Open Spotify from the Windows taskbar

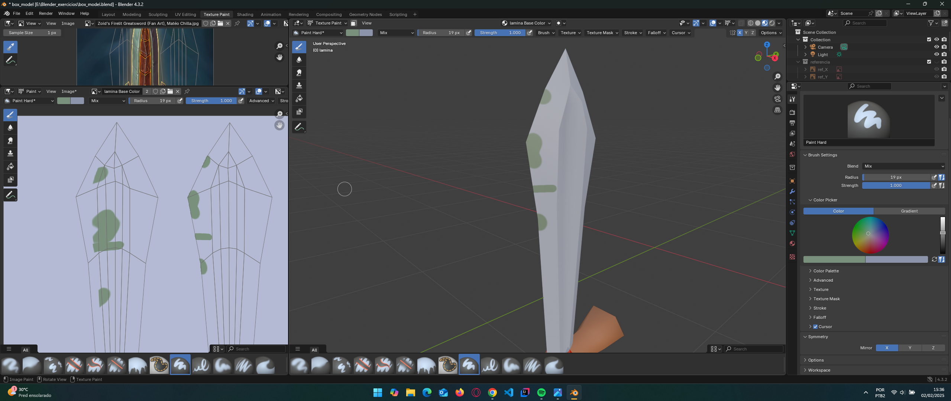pyautogui.click(x=541, y=392)
